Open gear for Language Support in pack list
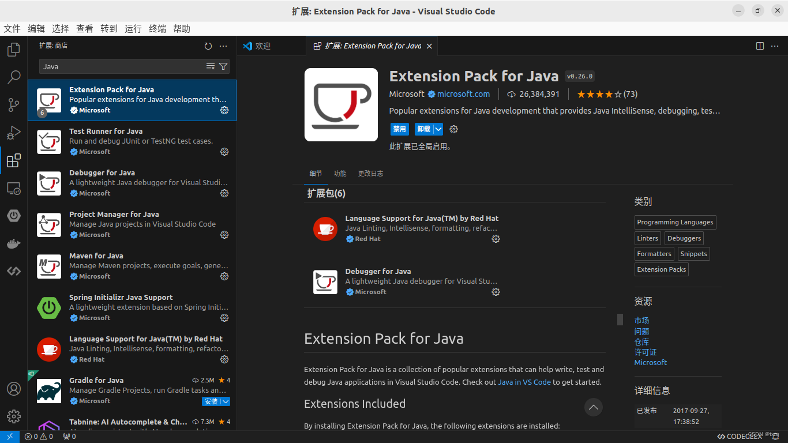The image size is (788, 443). tap(496, 239)
